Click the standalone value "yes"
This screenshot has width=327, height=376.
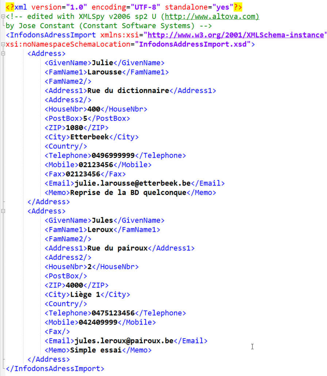[x=223, y=7]
